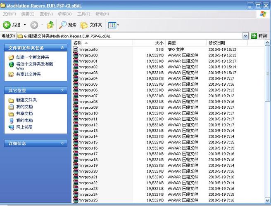
Task: Open the 编辑(E) menu
Action: (x=28, y=14)
